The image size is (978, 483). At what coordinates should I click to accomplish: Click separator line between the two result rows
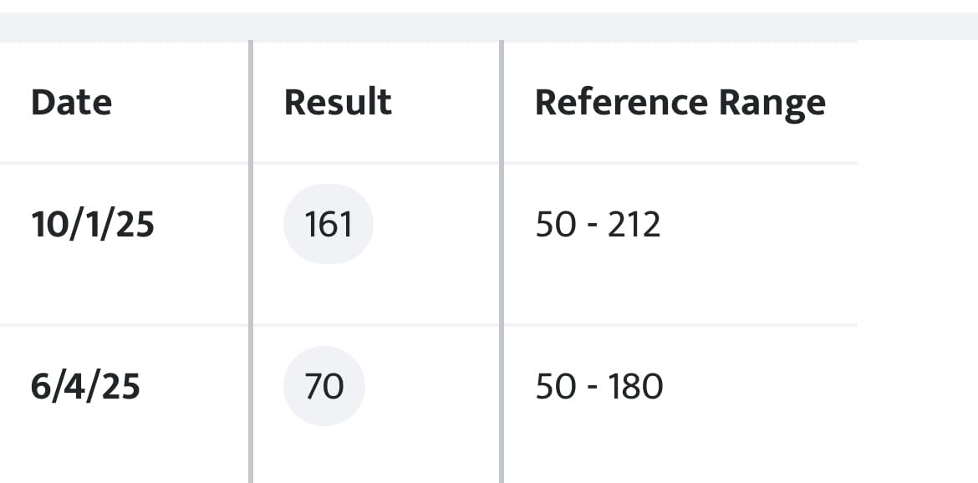click(x=418, y=324)
